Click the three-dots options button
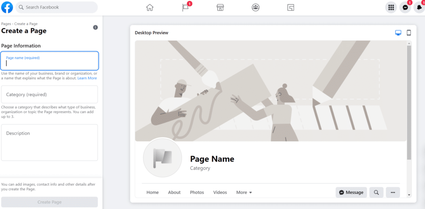This screenshot has width=425, height=209. (x=393, y=192)
